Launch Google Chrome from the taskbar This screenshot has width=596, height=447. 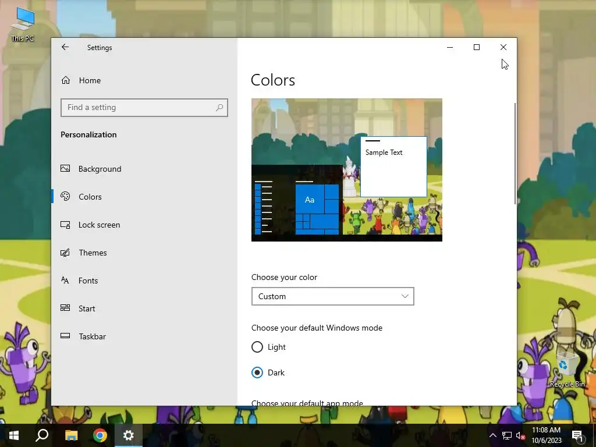[x=100, y=435]
